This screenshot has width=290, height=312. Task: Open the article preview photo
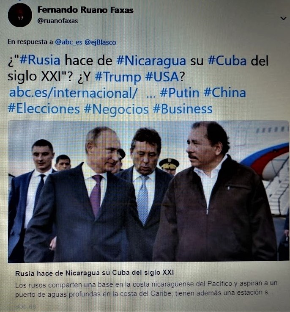click(149, 191)
